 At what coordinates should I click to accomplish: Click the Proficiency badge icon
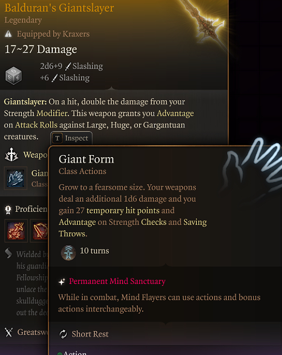point(8,210)
